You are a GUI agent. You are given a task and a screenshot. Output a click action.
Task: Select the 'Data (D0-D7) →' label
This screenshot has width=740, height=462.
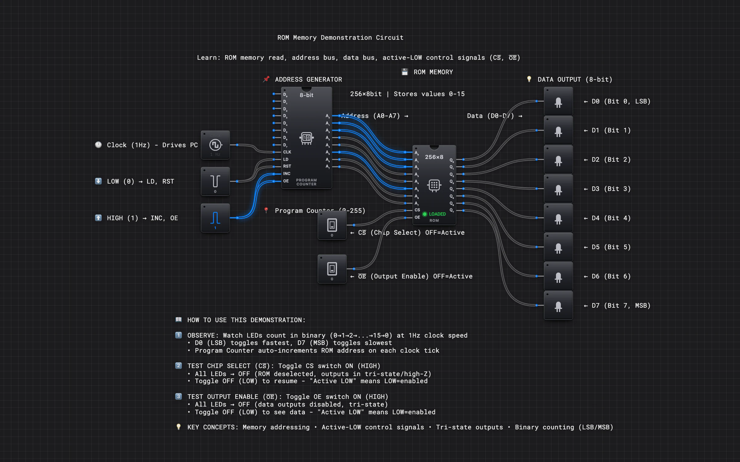point(495,116)
